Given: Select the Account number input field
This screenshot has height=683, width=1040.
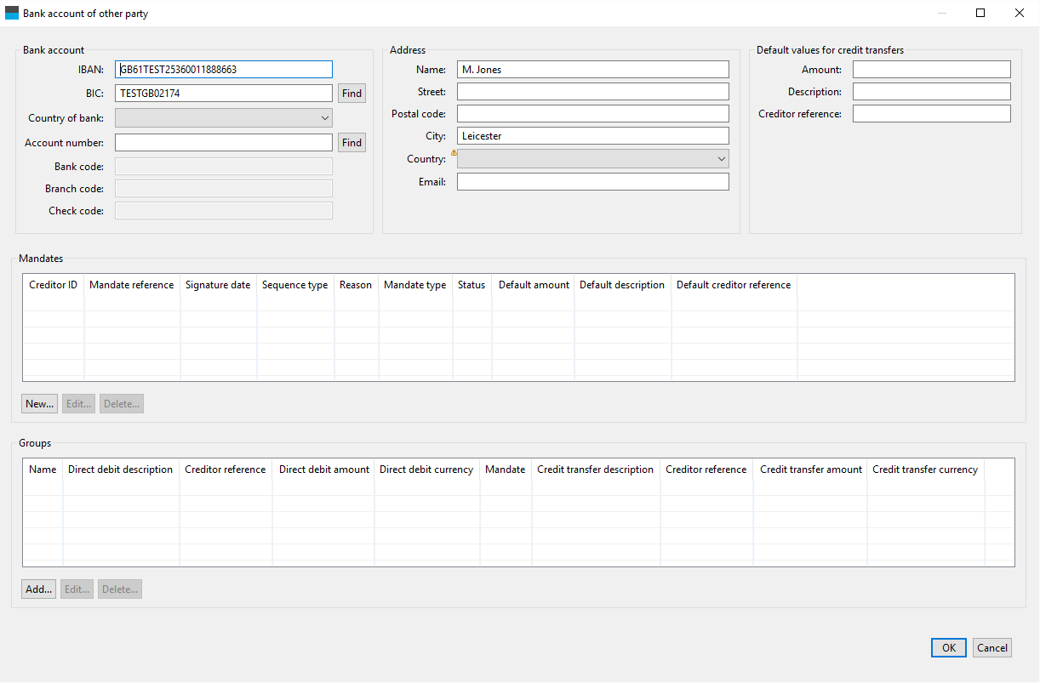Looking at the screenshot, I should tap(224, 143).
